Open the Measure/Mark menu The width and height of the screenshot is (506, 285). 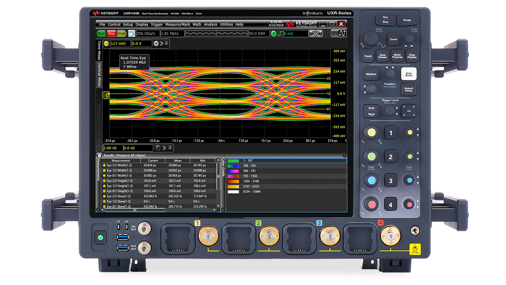click(x=177, y=24)
